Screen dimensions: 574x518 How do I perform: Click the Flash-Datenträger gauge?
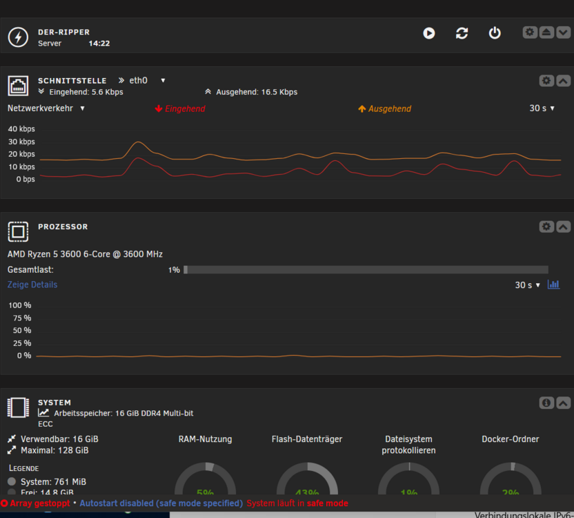point(307,479)
